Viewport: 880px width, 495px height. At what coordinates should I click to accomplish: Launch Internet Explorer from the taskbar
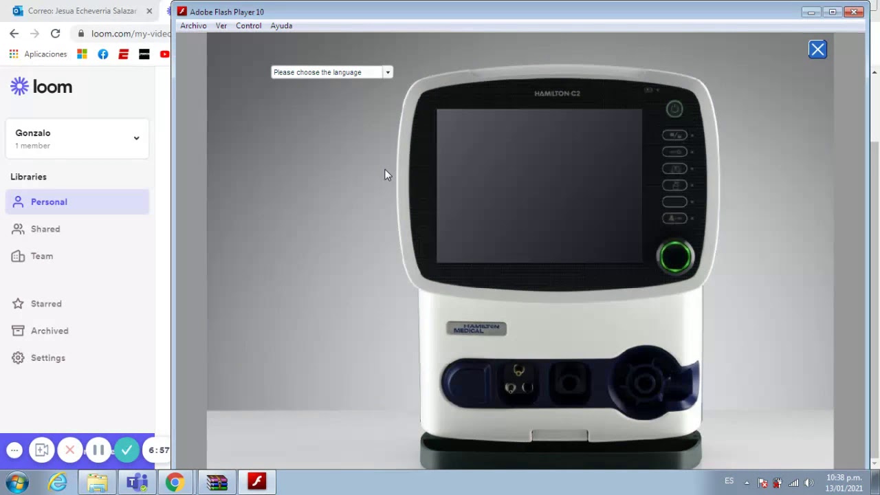coord(58,483)
